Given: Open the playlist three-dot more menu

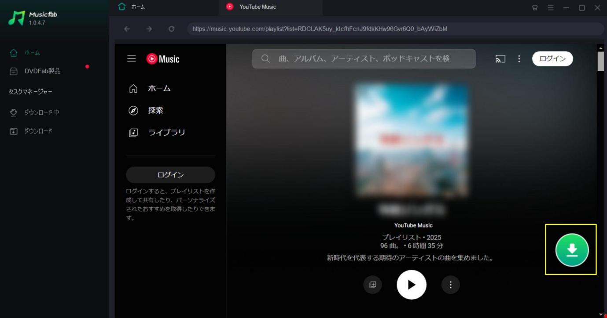Looking at the screenshot, I should [451, 285].
